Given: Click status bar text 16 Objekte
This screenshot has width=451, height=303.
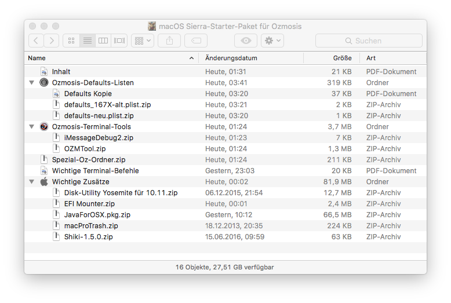Looking at the screenshot, I should coord(192,267).
